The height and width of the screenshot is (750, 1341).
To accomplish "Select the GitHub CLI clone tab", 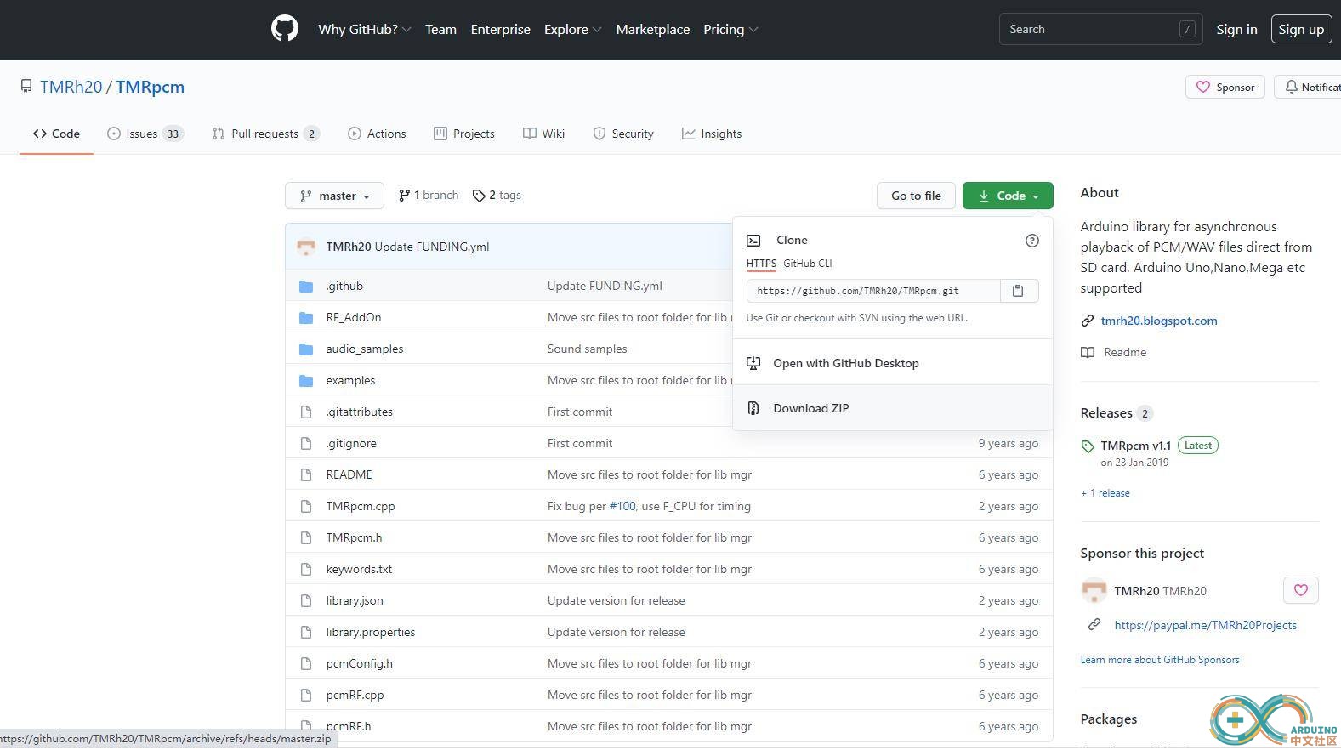I will point(807,264).
